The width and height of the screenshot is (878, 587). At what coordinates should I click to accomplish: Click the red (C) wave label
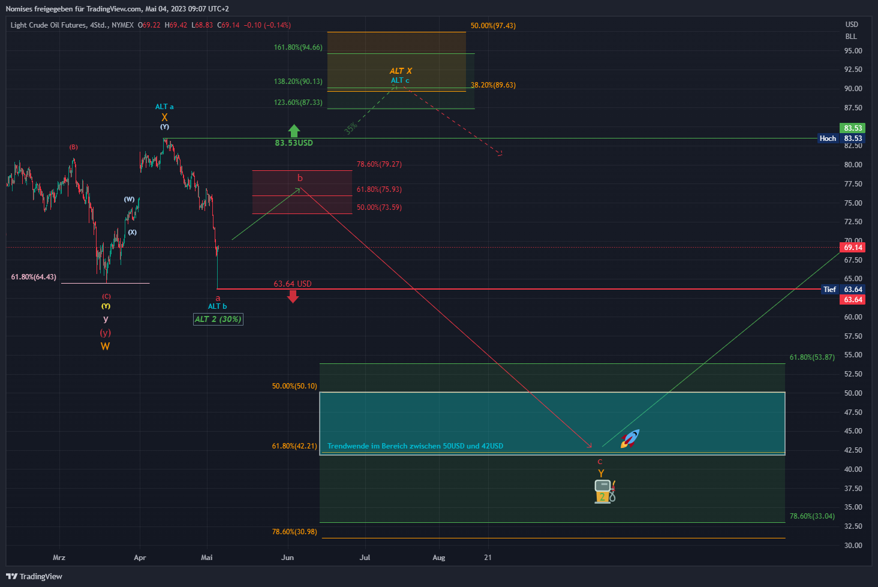[x=106, y=296]
